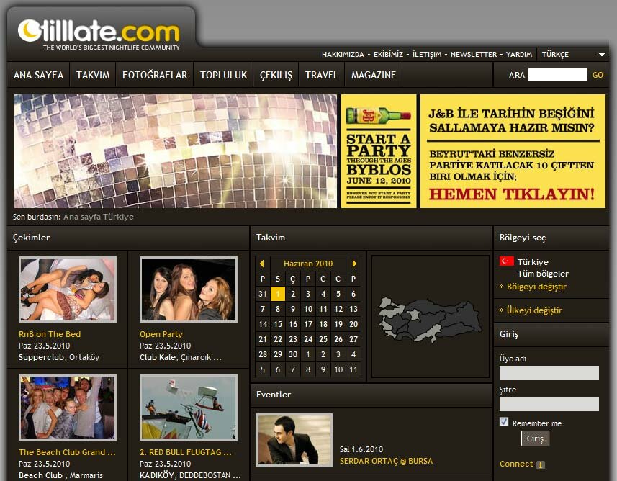The width and height of the screenshot is (617, 481).
Task: Select highlighted day 1 in calendar
Action: (277, 294)
